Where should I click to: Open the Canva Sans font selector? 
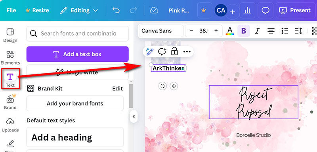tap(161, 31)
